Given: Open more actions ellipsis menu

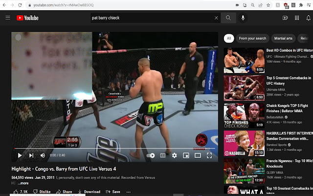Looking at the screenshot, I should coord(129,192).
